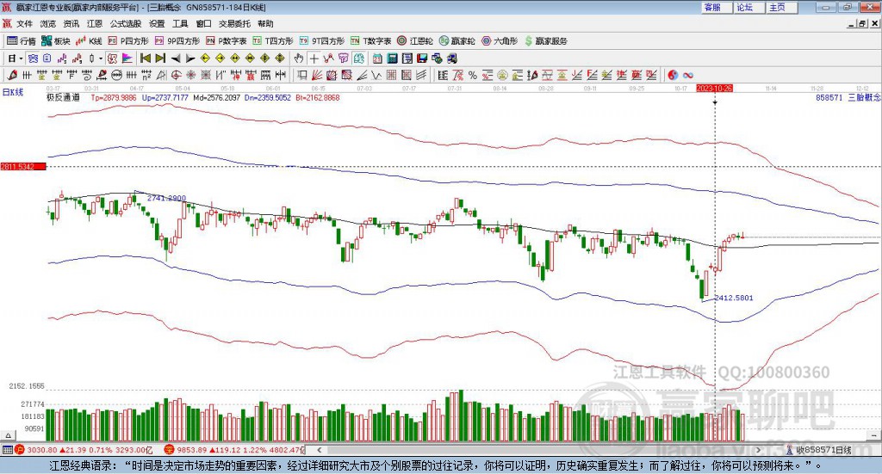
Task: Open the 工具 menu
Action: pos(180,23)
